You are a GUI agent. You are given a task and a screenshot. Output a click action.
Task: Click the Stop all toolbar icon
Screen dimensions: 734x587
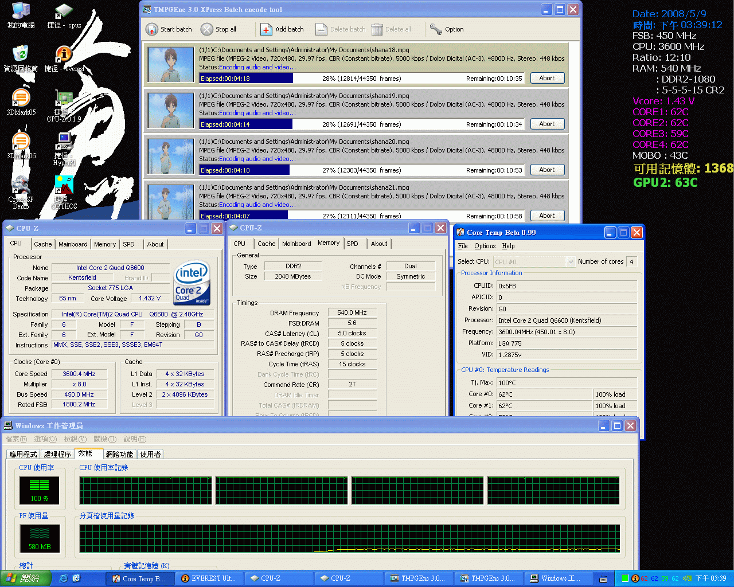(x=206, y=29)
